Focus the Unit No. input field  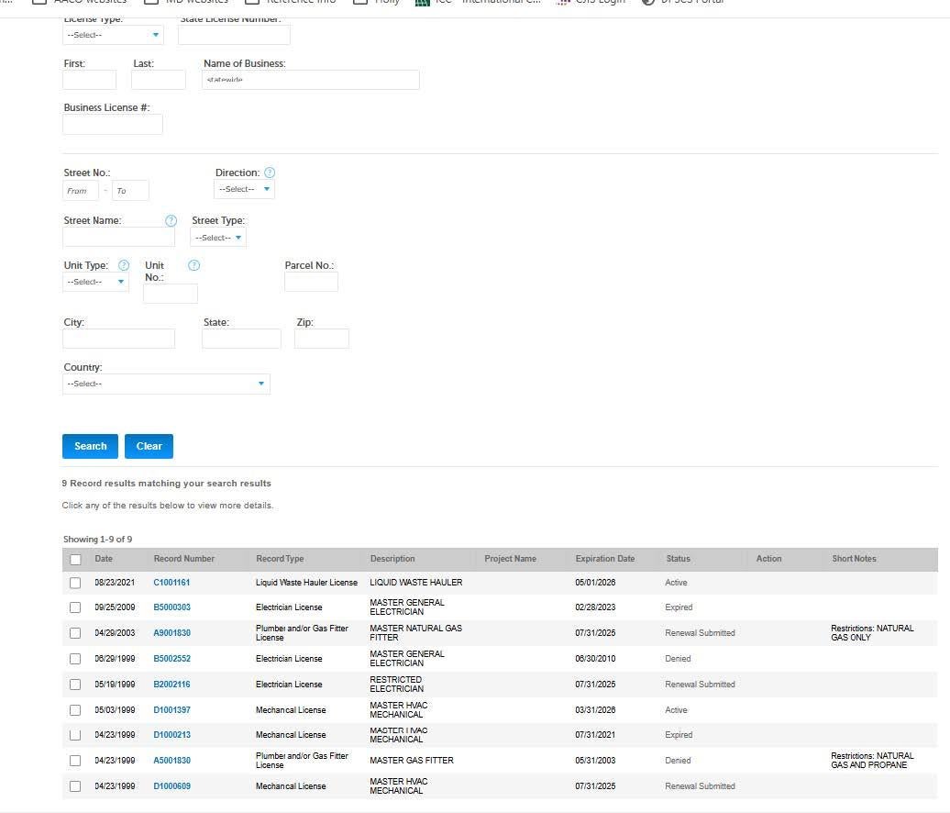point(171,294)
